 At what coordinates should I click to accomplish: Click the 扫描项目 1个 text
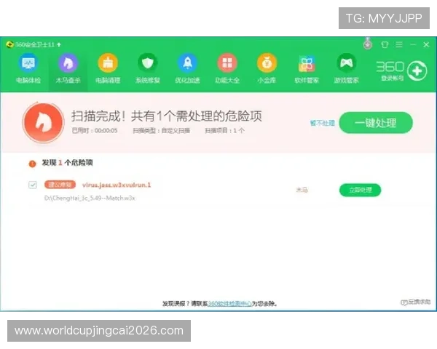224,131
